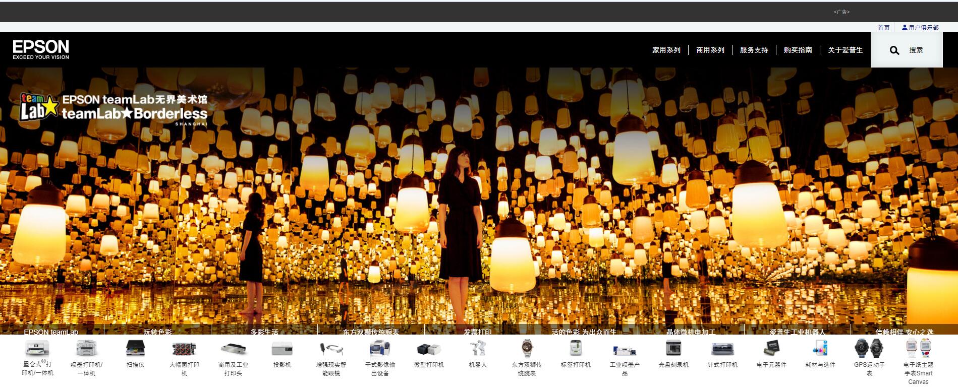This screenshot has height=391, width=958.
Task: Show the 活的色彩 为出众而生 banner slide
Action: pos(584,331)
